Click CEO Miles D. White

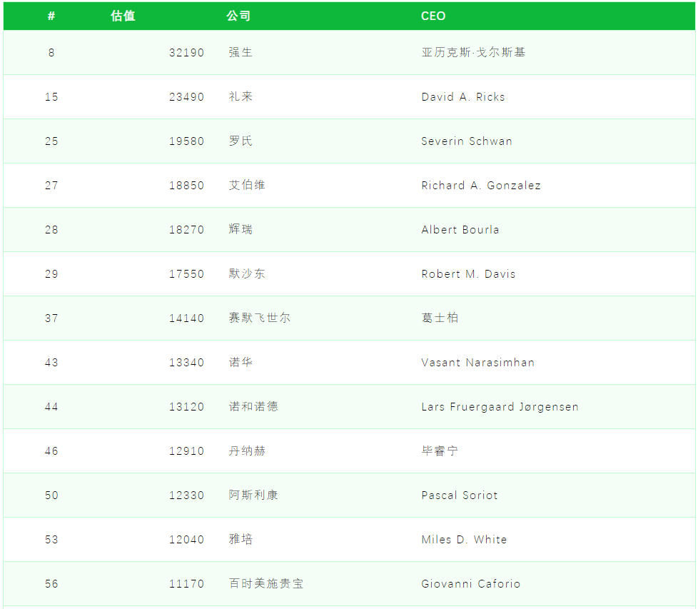464,539
